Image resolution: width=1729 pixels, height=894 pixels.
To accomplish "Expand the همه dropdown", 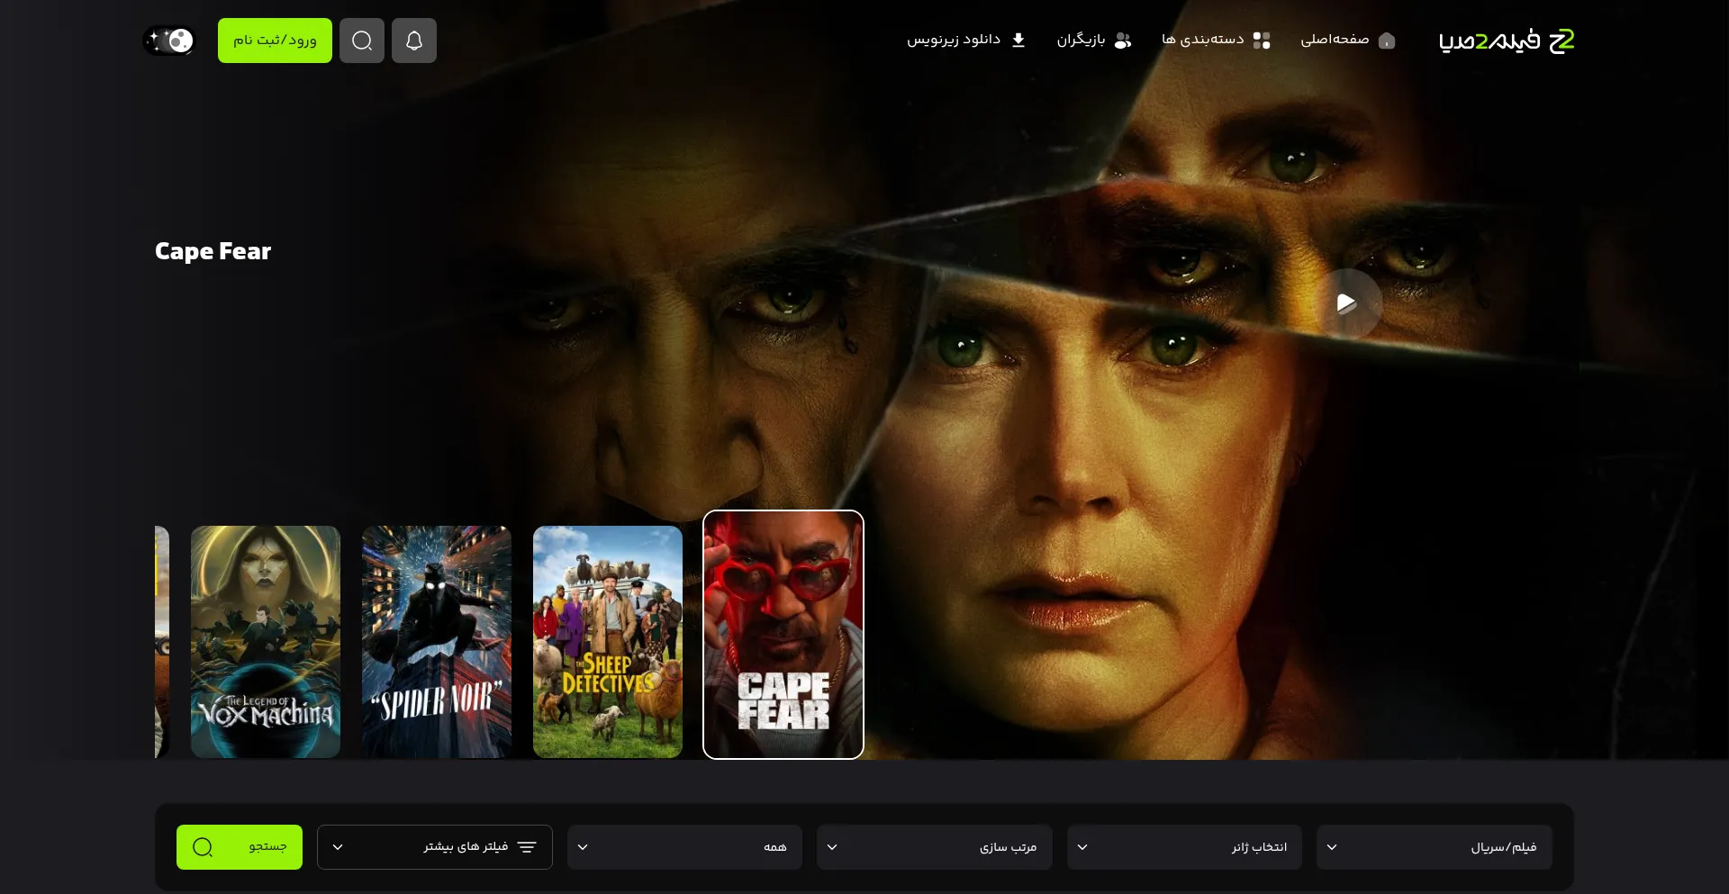I will tap(684, 847).
